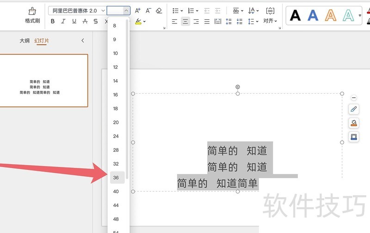Toggle bold formatting

(x=53, y=21)
